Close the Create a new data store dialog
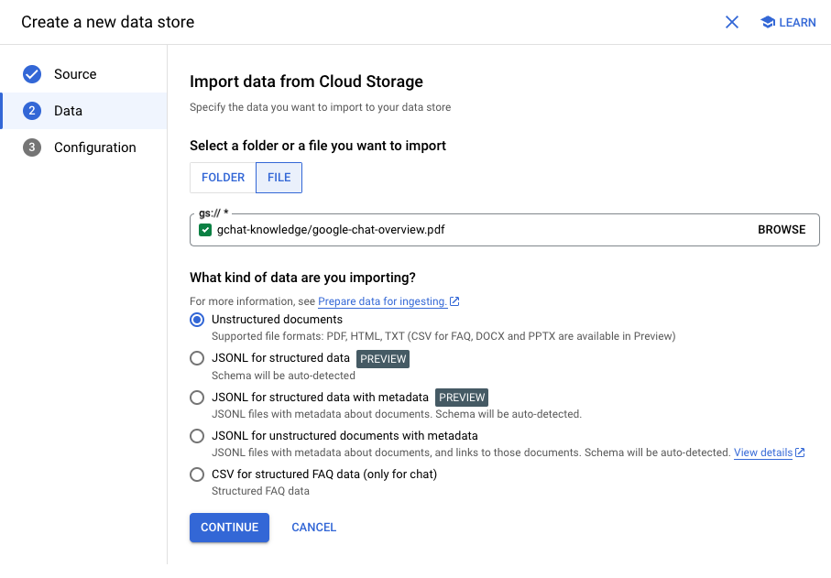 point(732,22)
